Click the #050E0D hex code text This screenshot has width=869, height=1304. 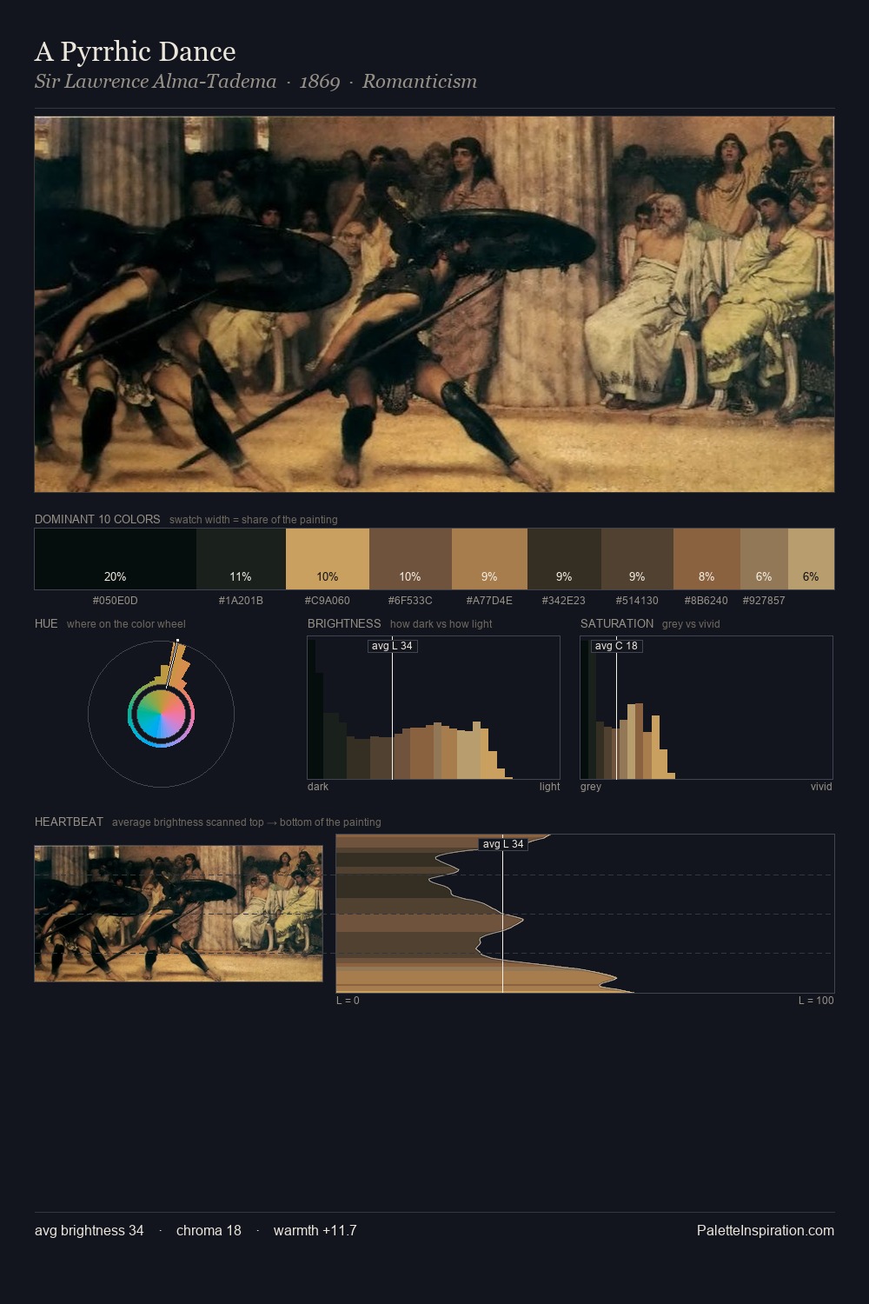point(116,601)
